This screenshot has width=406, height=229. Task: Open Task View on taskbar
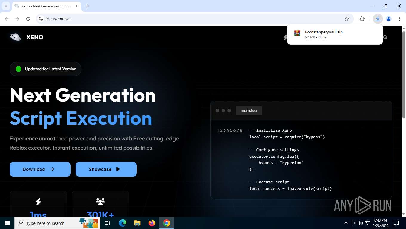107,223
